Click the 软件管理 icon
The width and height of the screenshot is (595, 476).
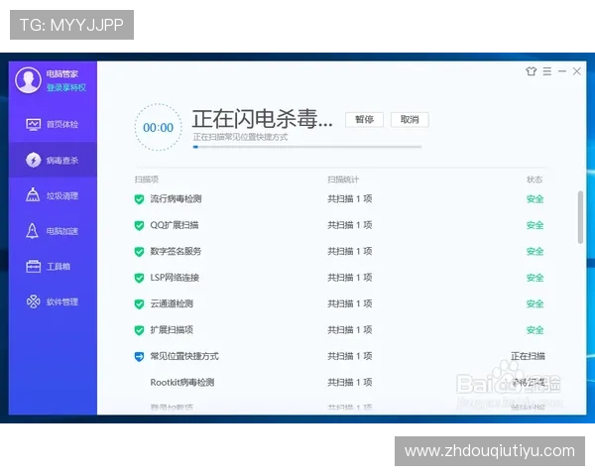34,301
